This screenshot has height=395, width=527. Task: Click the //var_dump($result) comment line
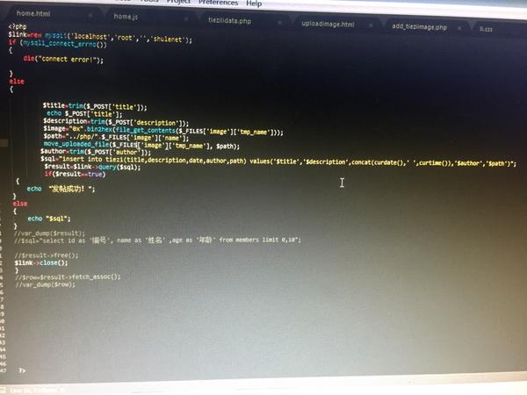(50, 233)
